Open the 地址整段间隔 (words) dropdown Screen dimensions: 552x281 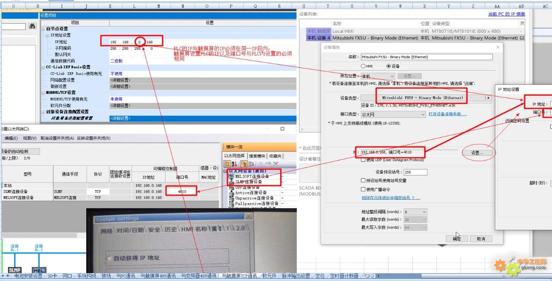(416, 212)
